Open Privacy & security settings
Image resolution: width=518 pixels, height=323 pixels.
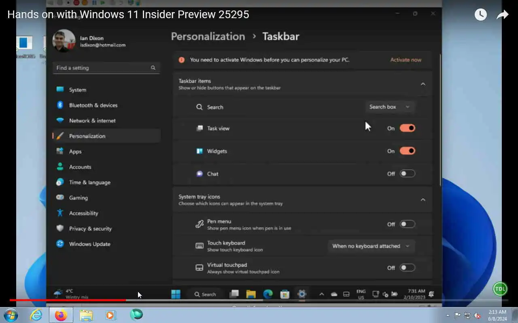(107, 228)
